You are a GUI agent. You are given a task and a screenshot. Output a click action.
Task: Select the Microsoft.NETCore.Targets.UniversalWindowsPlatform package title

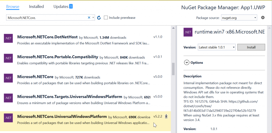click(x=70, y=97)
